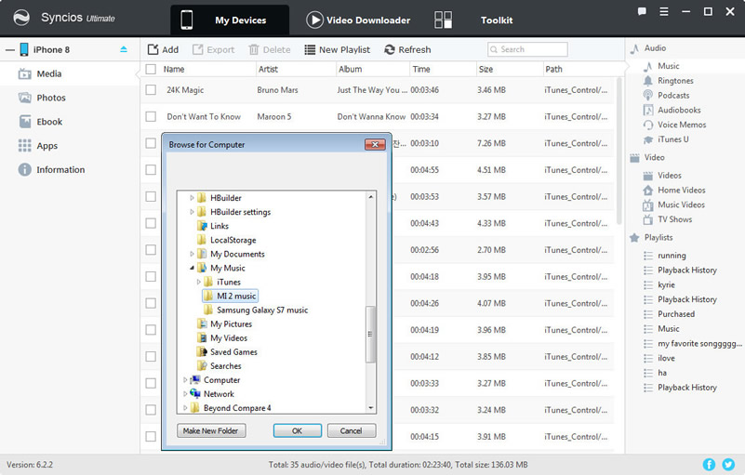This screenshot has height=475, width=745.
Task: Open the Twitter share icon
Action: [x=728, y=465]
